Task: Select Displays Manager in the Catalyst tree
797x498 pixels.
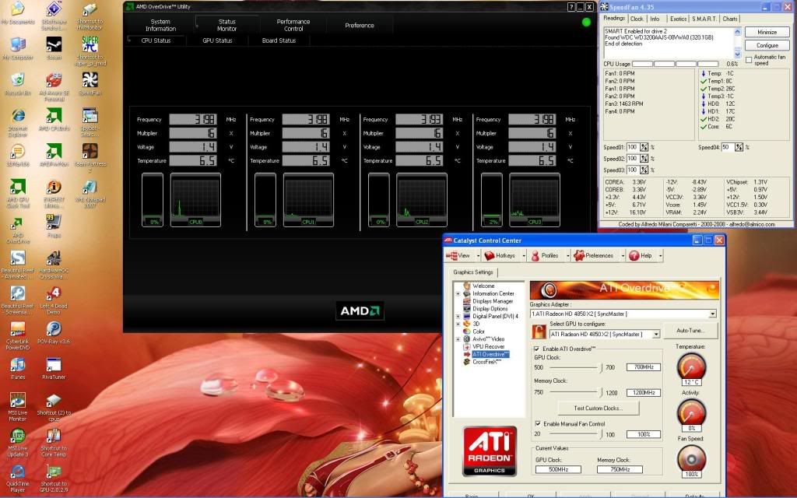Action: coord(493,301)
